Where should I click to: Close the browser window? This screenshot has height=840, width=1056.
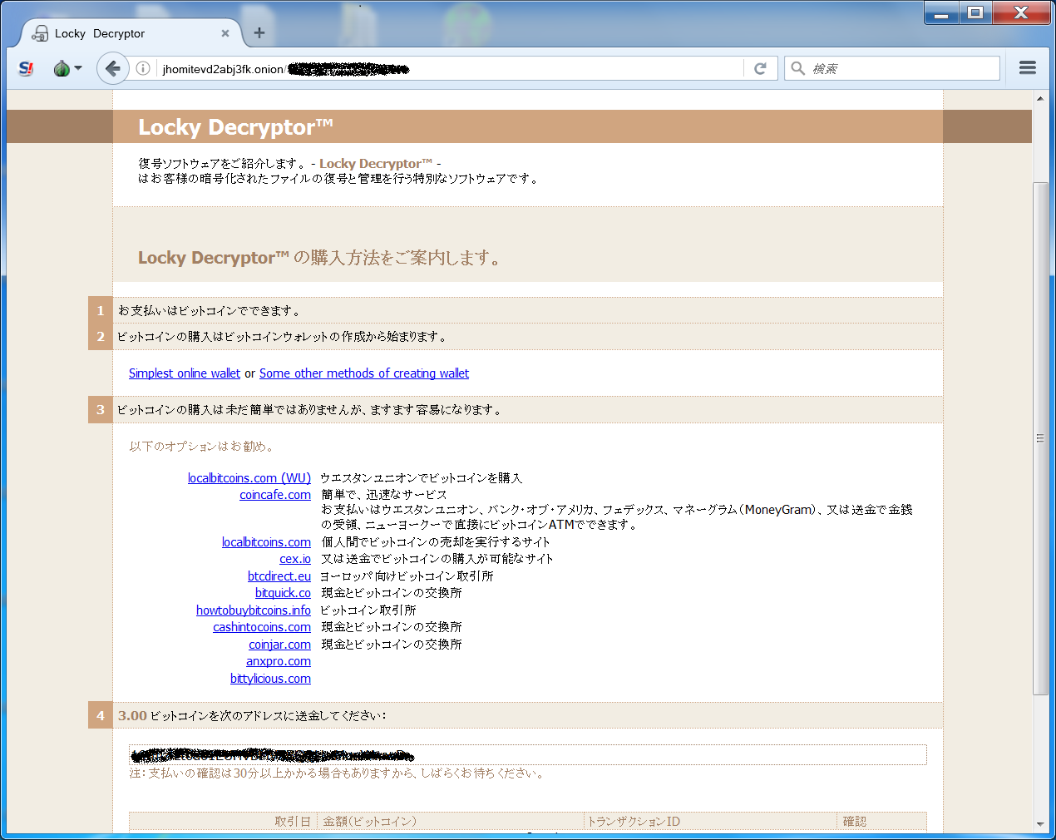(x=1021, y=12)
